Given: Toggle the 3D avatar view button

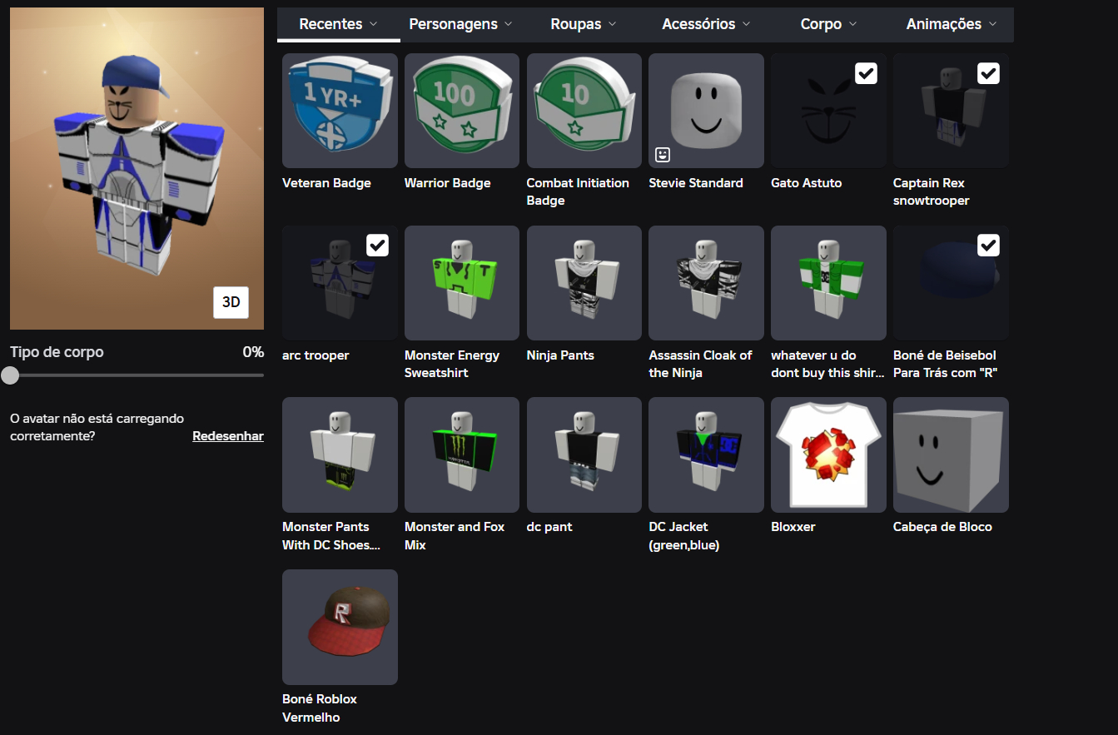Looking at the screenshot, I should tap(231, 302).
